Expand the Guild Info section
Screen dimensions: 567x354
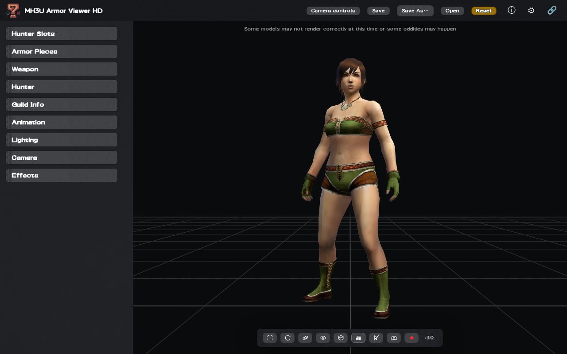pos(62,104)
